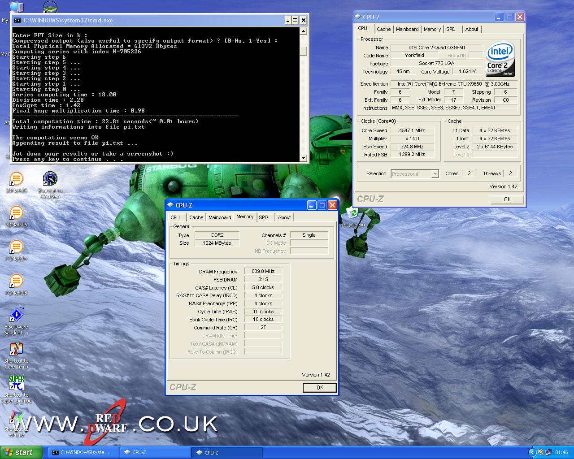
Task: Click the Rated FSB value 1299.2 MHz
Action: [x=412, y=154]
